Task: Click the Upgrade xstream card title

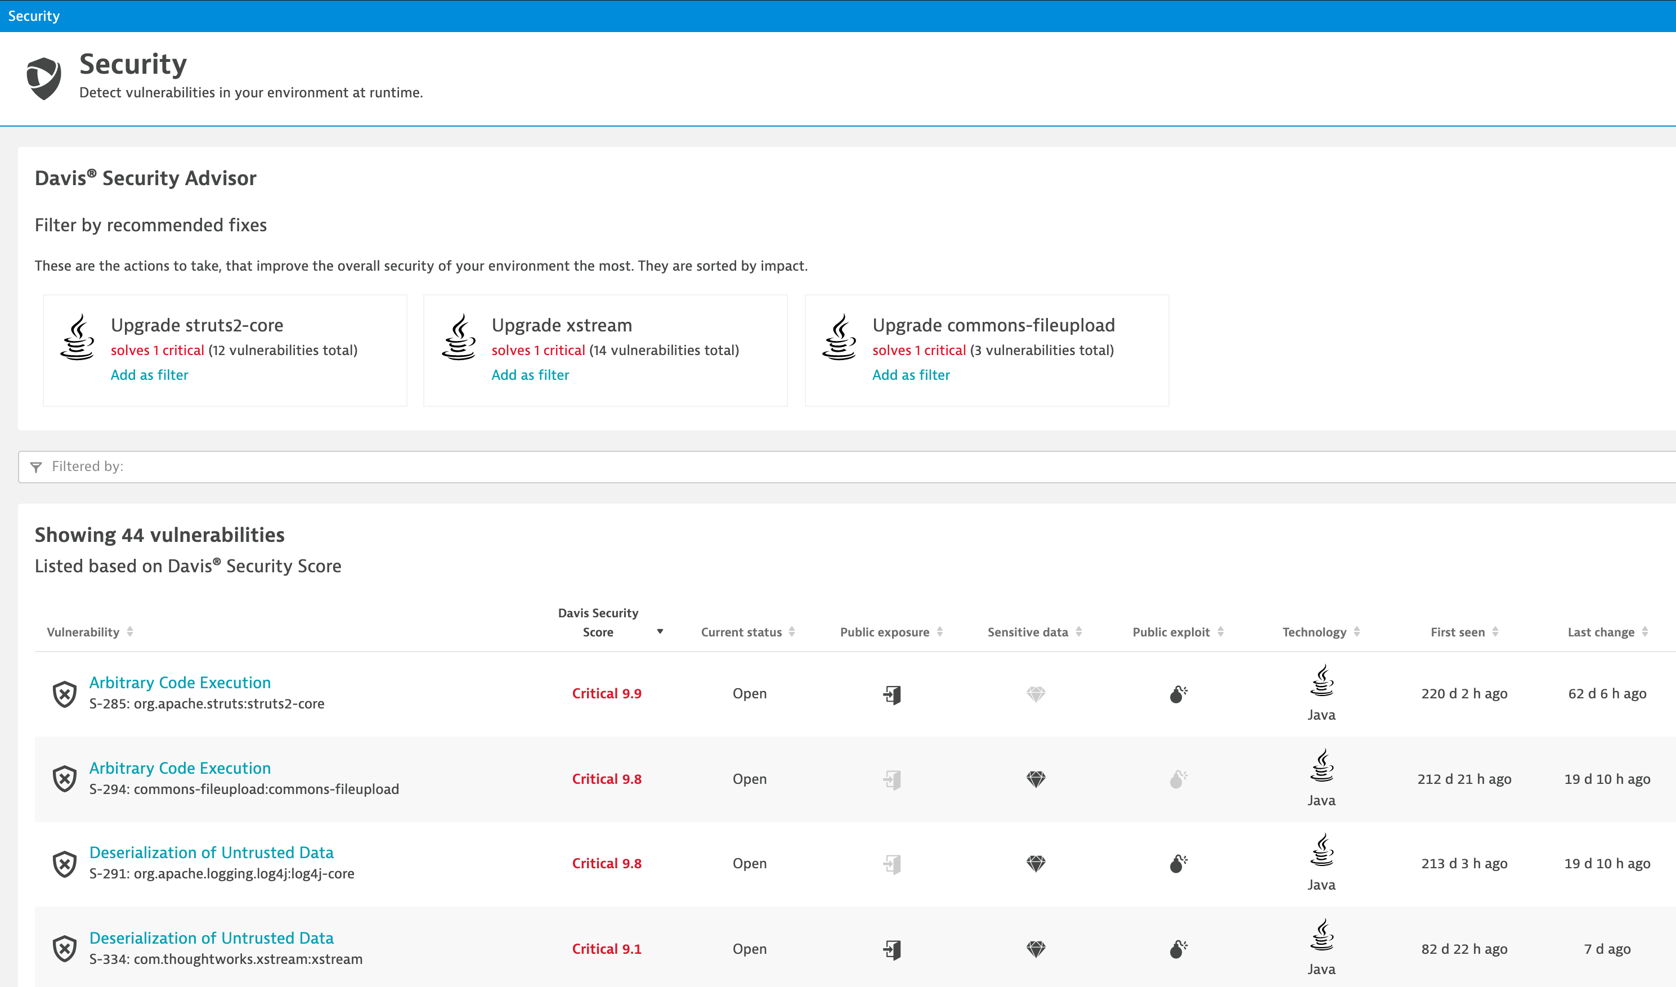Action: click(562, 325)
